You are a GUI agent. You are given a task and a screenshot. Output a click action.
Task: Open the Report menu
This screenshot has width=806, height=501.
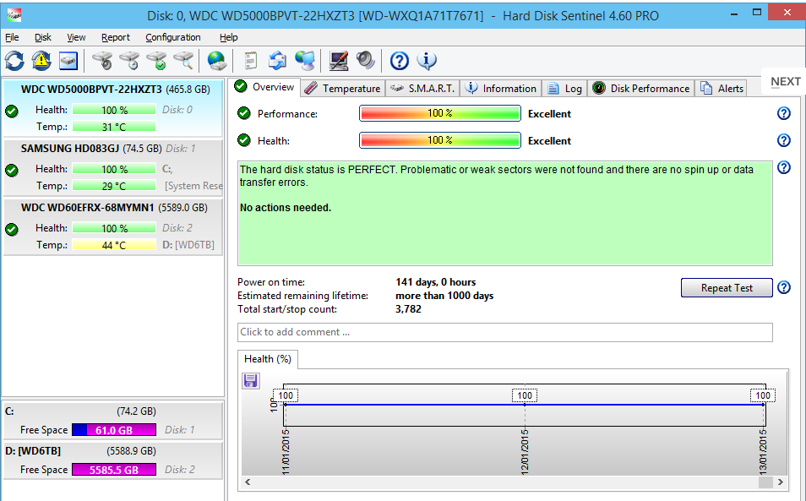115,37
